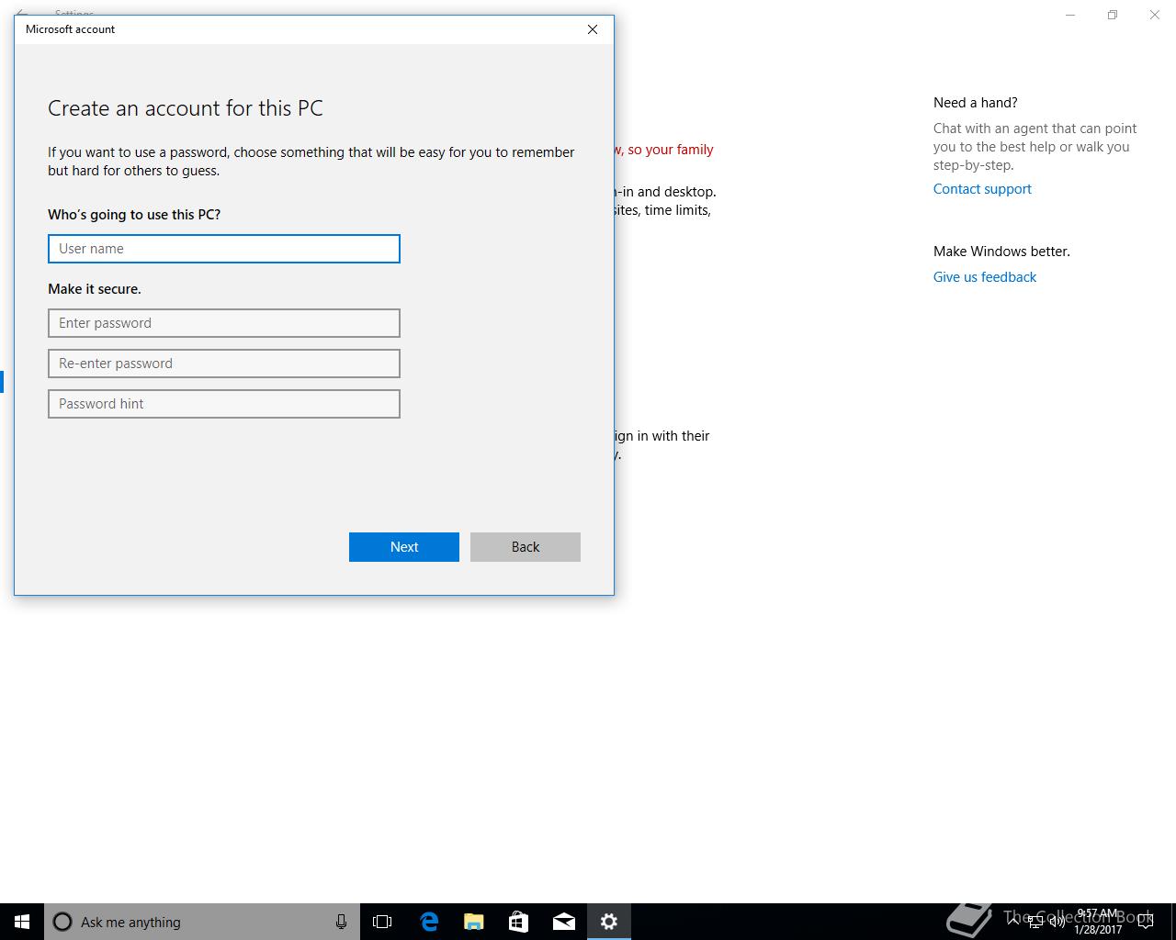Launch Microsoft Edge from the taskbar

429,922
